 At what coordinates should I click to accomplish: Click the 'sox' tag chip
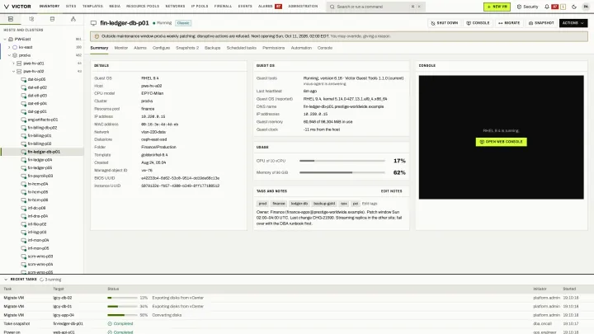344,204
